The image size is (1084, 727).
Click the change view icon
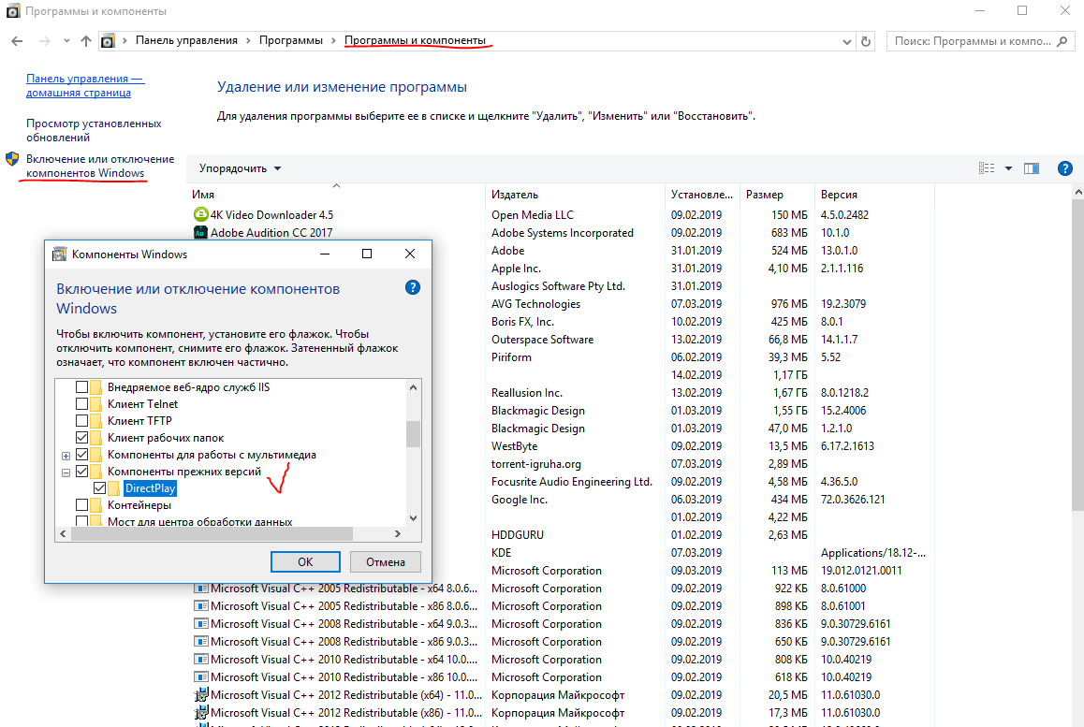click(x=987, y=167)
